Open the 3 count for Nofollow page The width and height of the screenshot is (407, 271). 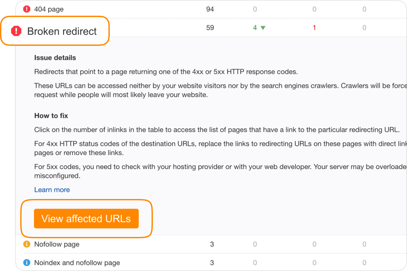pyautogui.click(x=212, y=244)
